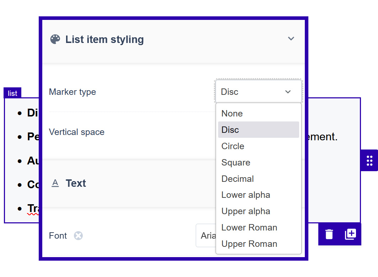378x277 pixels.
Task: Pick Square marker type option
Action: pyautogui.click(x=258, y=163)
